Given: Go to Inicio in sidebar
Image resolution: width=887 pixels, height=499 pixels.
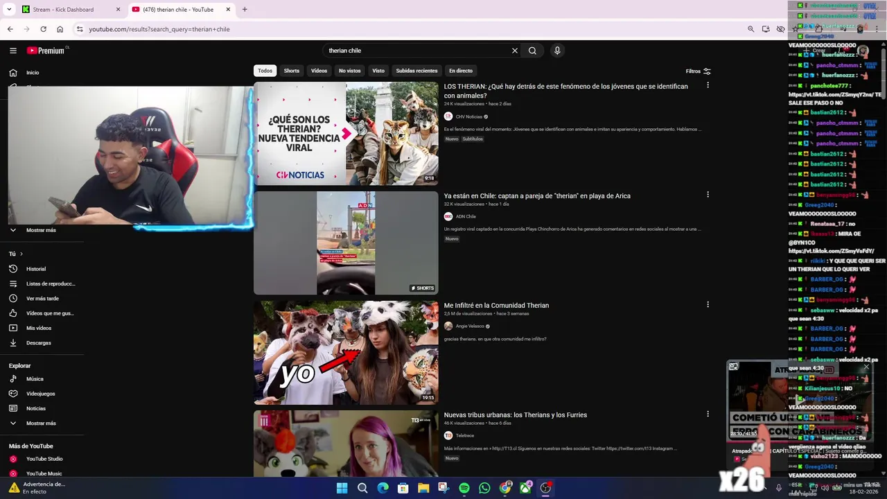Looking at the screenshot, I should point(33,73).
